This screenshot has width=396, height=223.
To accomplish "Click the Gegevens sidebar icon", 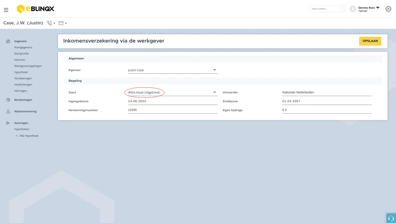I will 8,41.
